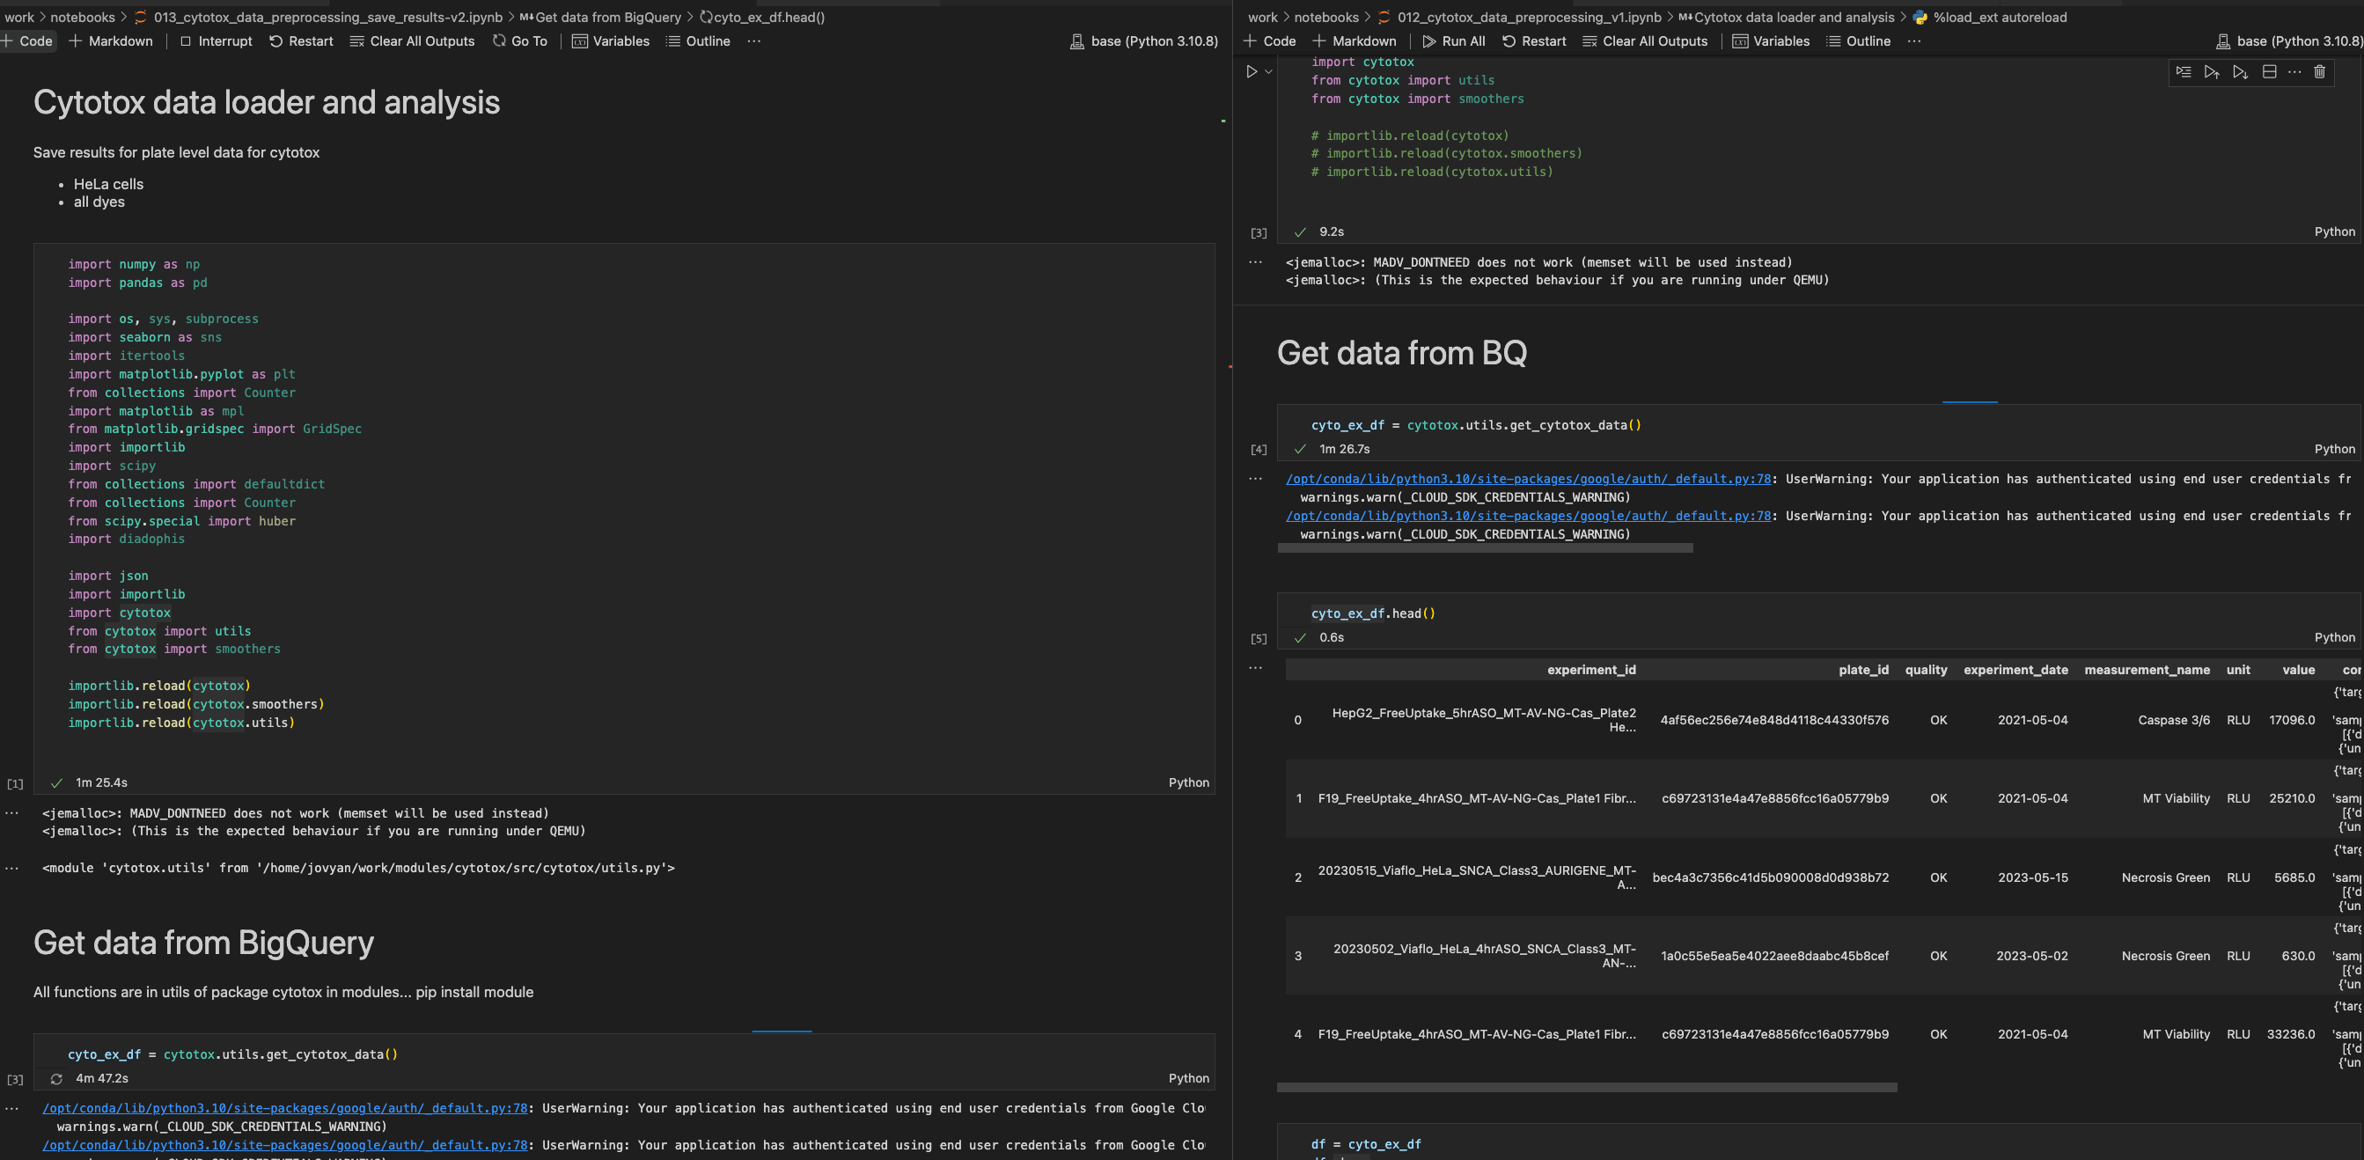The width and height of the screenshot is (2364, 1160).
Task: Expand output actions for cyto_ex_df.head() result
Action: coord(1255,668)
